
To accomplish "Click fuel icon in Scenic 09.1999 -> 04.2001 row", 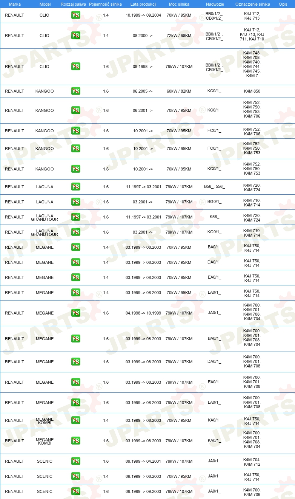I will coord(75,461).
